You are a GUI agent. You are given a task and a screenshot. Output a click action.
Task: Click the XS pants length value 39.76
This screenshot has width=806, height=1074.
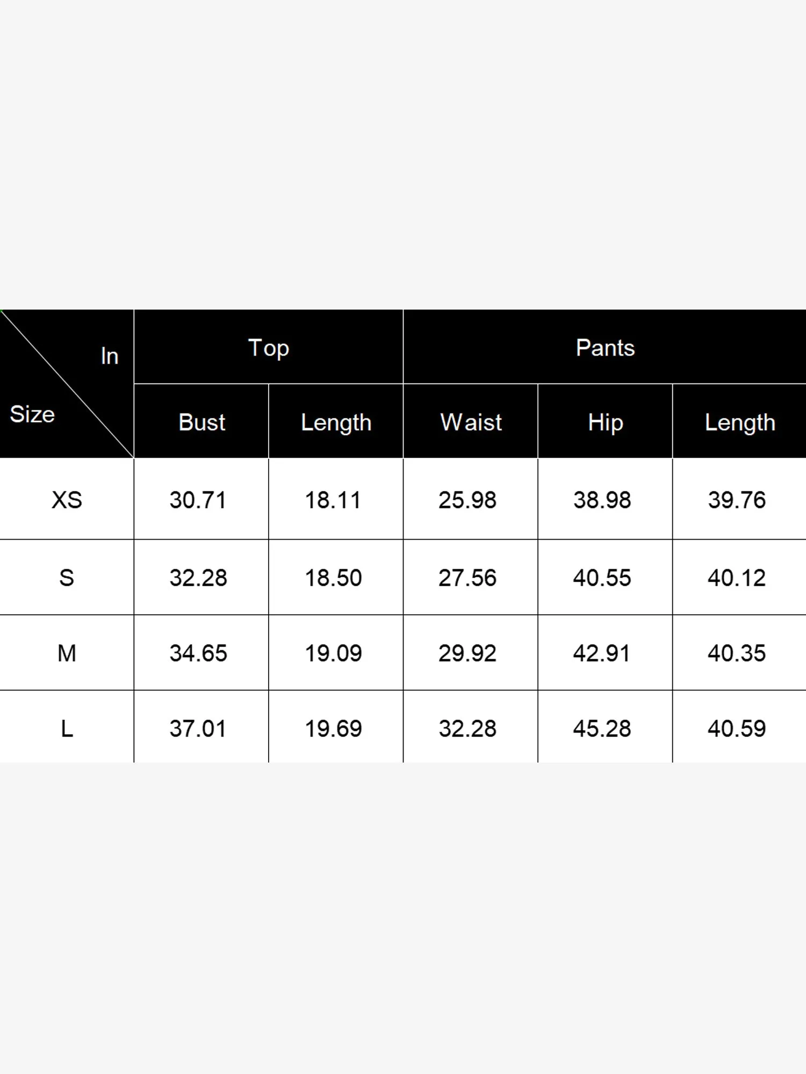737,500
